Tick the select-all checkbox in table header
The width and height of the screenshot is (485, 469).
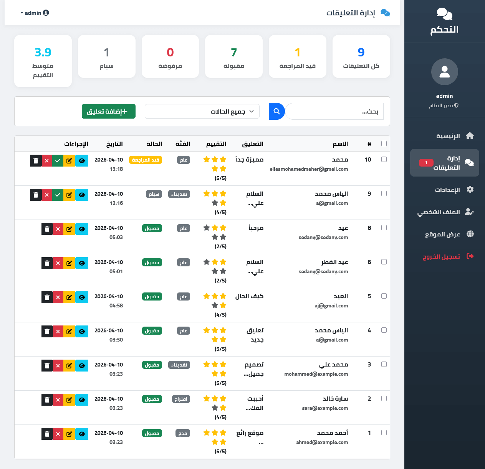(384, 144)
